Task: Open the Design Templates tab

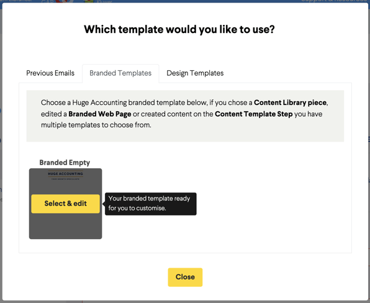Action: pos(195,73)
